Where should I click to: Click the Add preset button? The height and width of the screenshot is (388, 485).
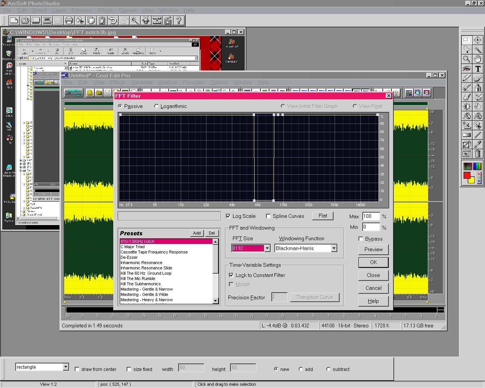tap(197, 233)
